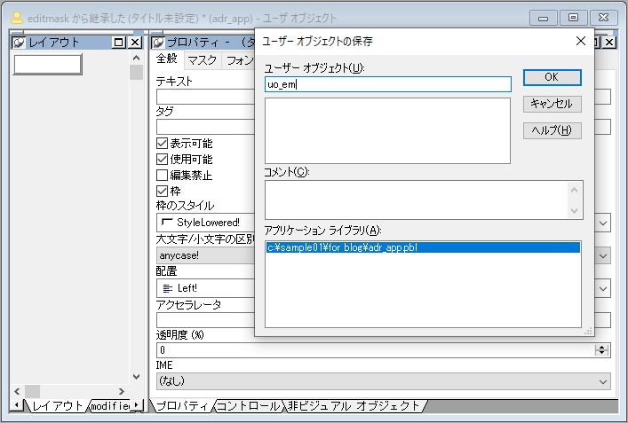
Task: Toggle the 使用可能 checkbox
Action: [163, 159]
